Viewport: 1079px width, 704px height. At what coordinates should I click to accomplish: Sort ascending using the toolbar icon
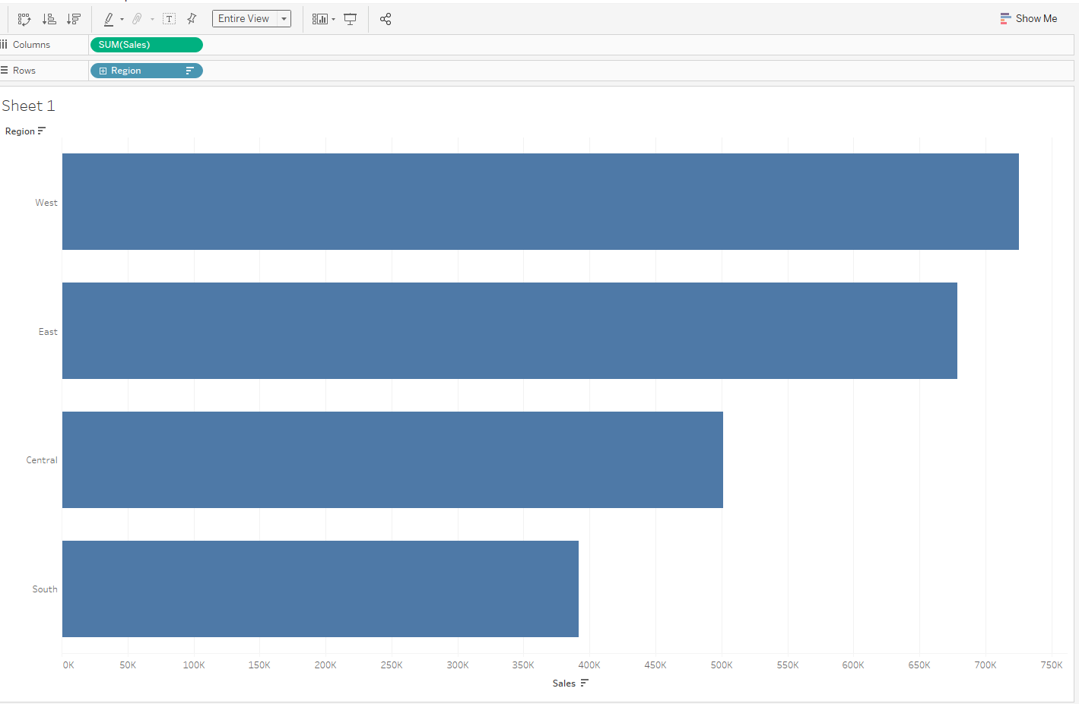[x=49, y=19]
